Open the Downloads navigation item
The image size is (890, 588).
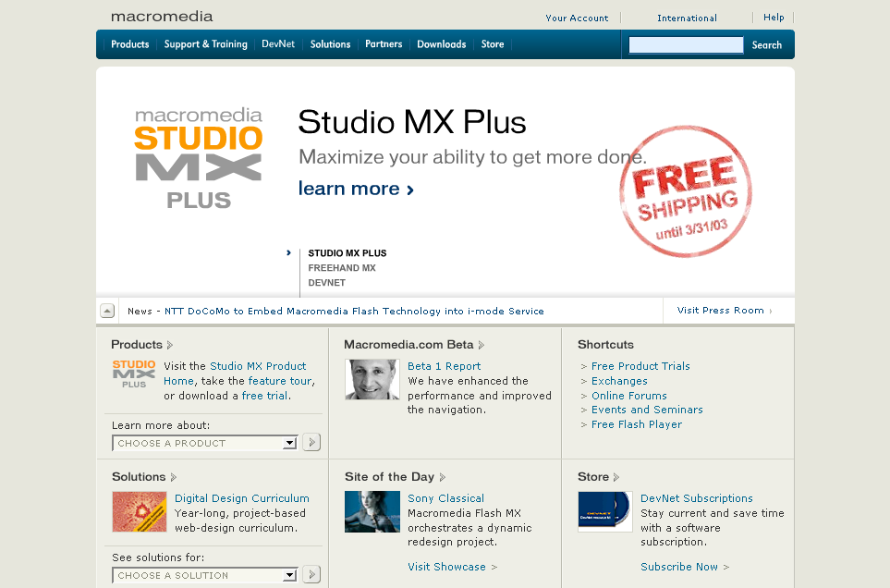(x=442, y=44)
